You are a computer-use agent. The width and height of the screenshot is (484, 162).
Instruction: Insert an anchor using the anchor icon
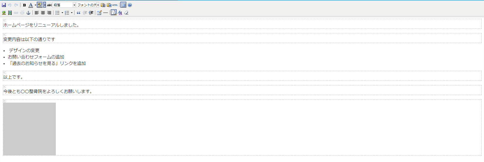tap(28, 13)
